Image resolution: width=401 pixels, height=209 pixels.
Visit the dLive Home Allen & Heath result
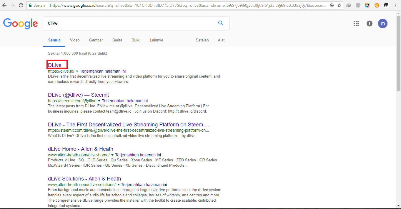80,149
